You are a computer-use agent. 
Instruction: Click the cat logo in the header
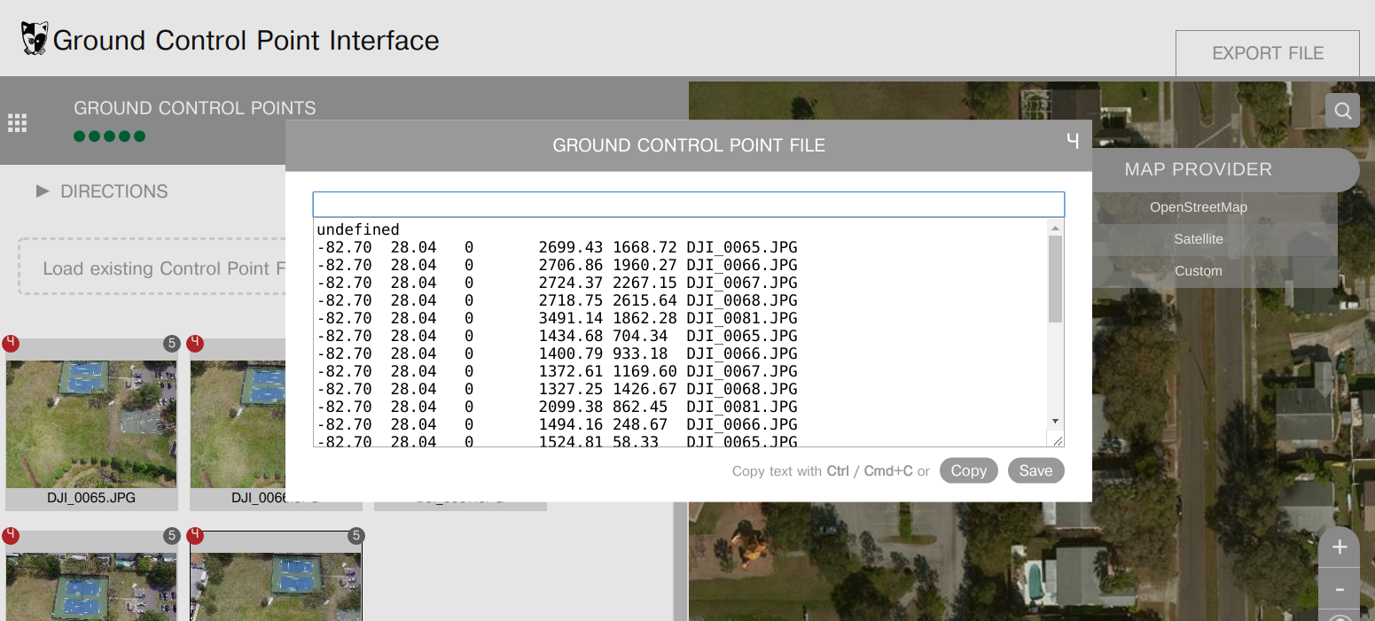(32, 39)
